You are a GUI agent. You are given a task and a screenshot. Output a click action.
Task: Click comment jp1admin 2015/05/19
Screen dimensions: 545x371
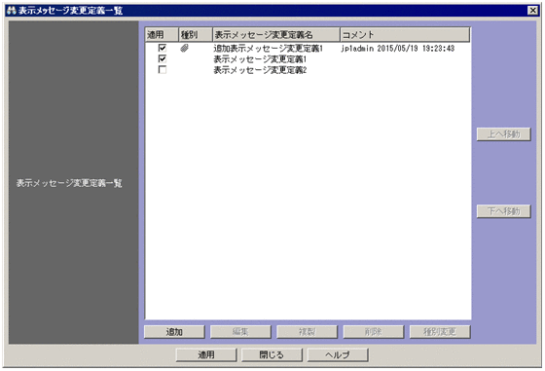tap(398, 49)
